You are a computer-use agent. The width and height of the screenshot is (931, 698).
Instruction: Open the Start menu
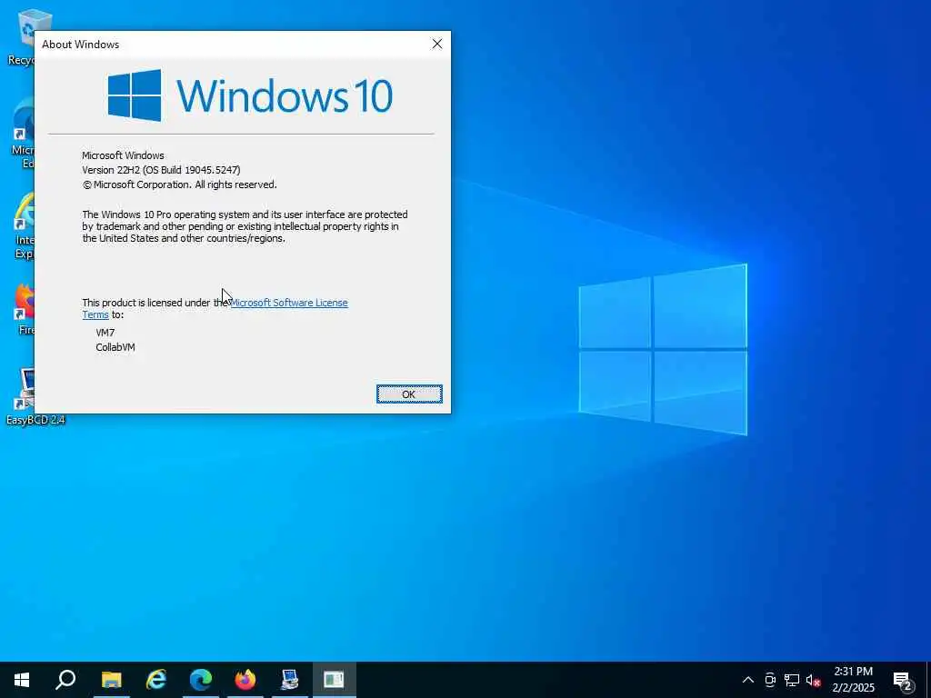22,680
